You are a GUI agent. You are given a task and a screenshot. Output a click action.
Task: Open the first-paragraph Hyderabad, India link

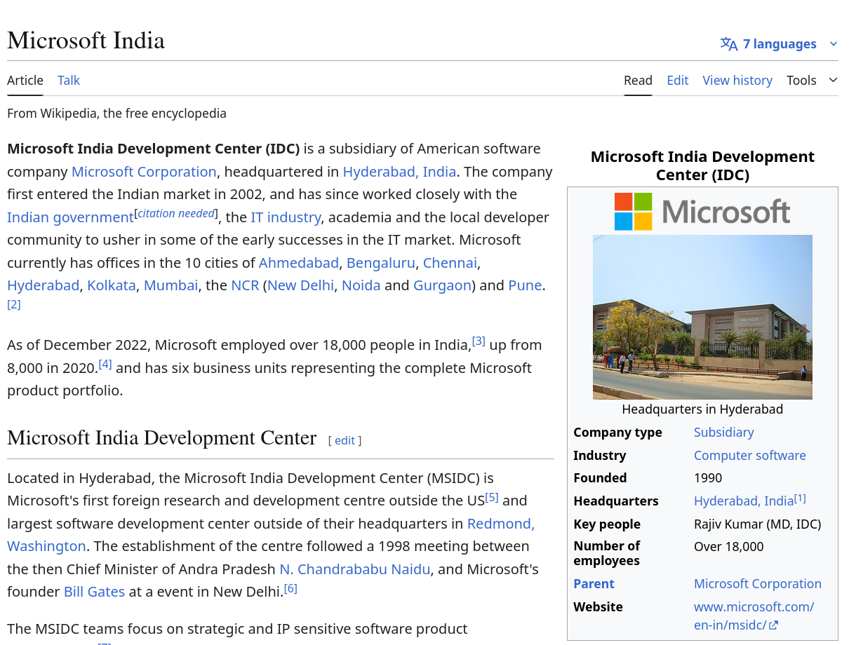399,172
